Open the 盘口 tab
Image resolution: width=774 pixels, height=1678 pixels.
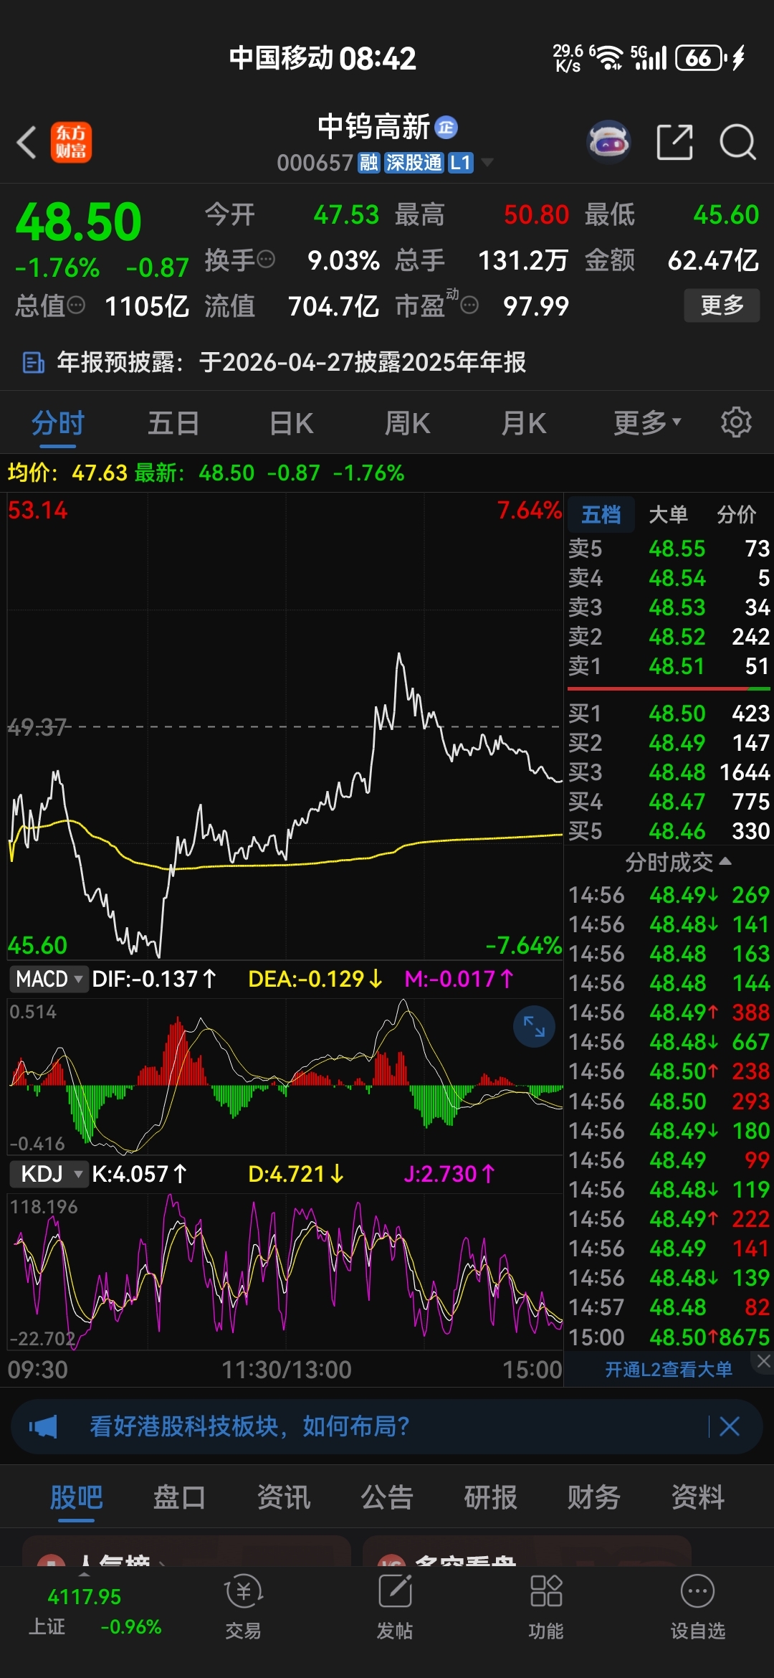[179, 1497]
